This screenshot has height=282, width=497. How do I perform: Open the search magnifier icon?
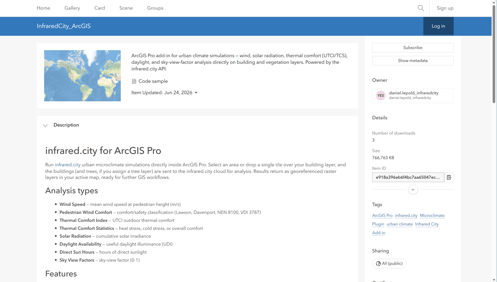(421, 8)
